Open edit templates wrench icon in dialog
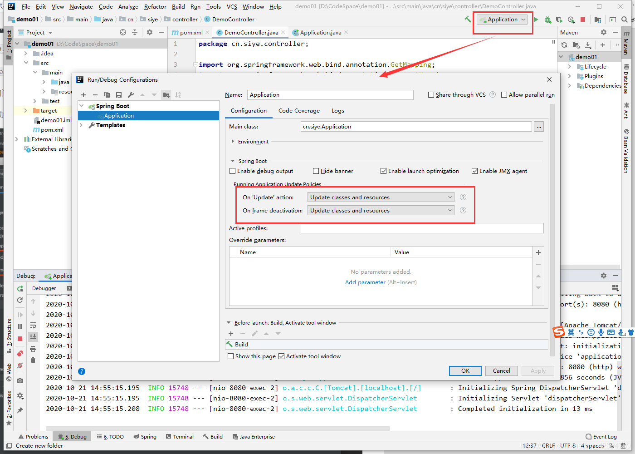This screenshot has width=635, height=454. pyautogui.click(x=131, y=95)
